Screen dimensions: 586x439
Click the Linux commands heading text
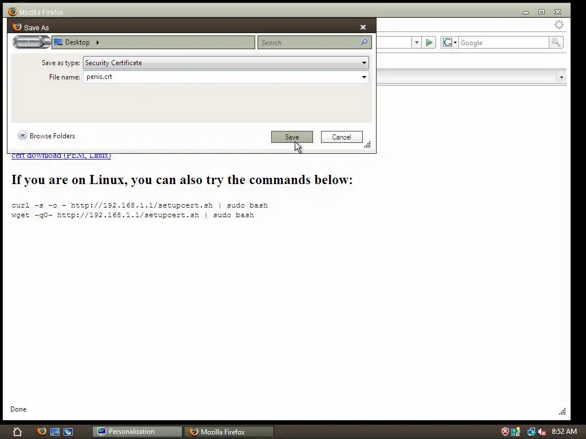pyautogui.click(x=182, y=179)
